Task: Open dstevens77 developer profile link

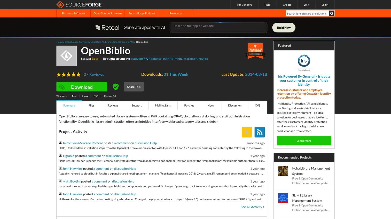Action: point(139,59)
